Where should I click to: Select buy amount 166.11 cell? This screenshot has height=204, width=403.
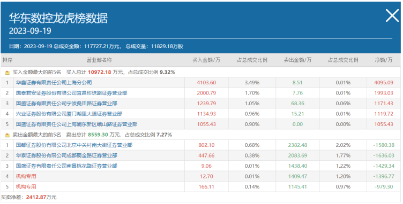click(x=206, y=187)
